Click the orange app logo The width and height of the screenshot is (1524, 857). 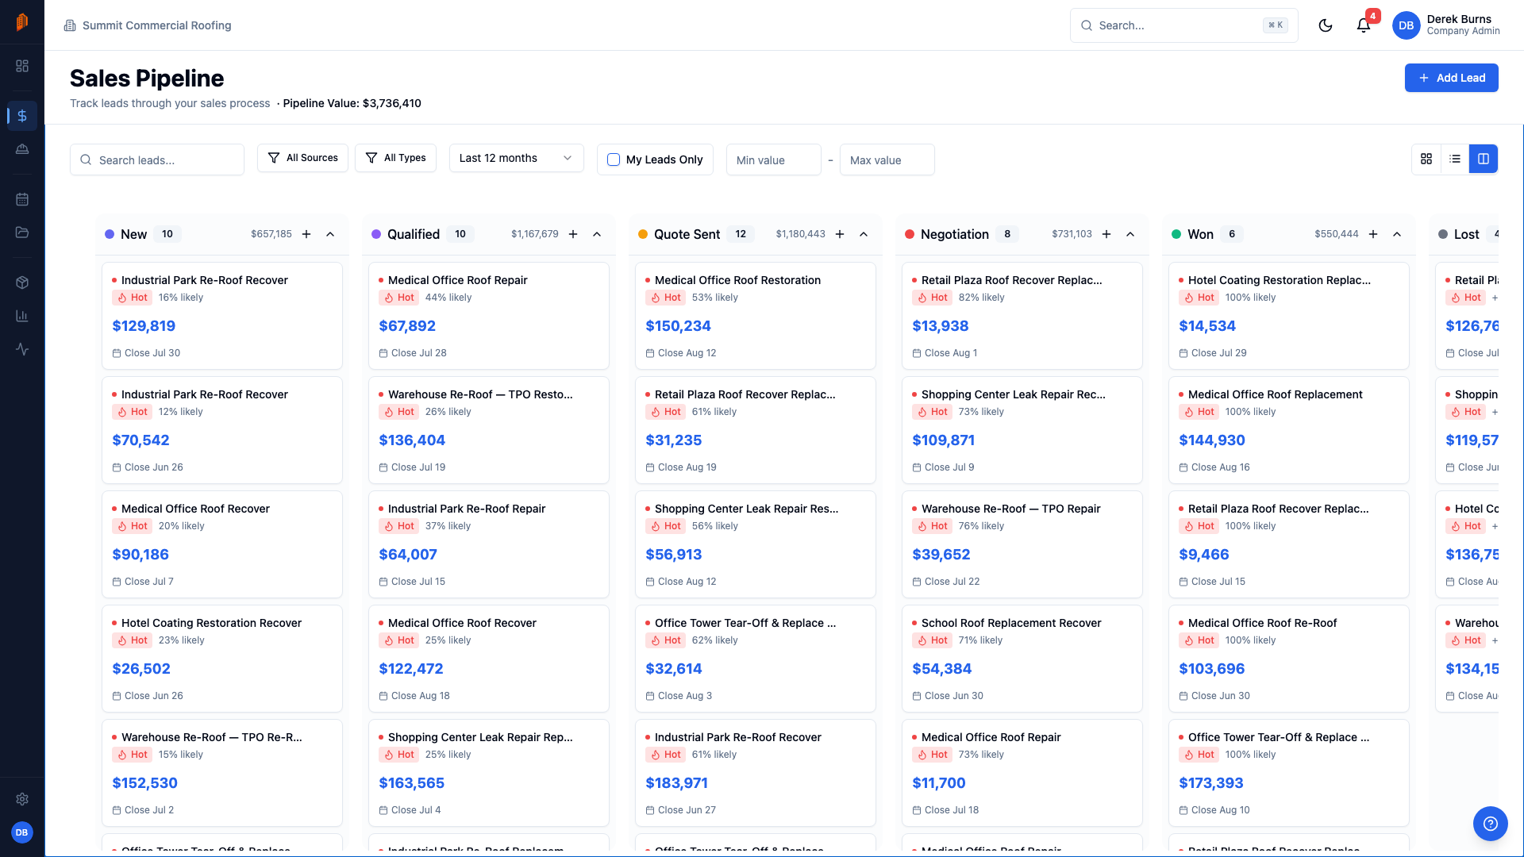[x=22, y=22]
